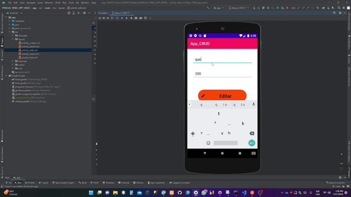Open Terminal tool window tab
This screenshot has height=197, width=351.
pos(124,183)
